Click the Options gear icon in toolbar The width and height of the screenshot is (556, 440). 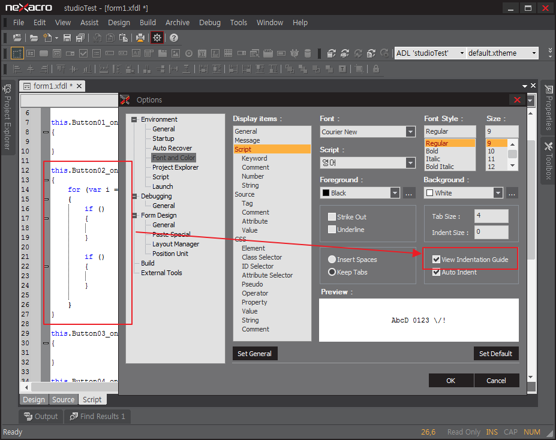tap(157, 38)
